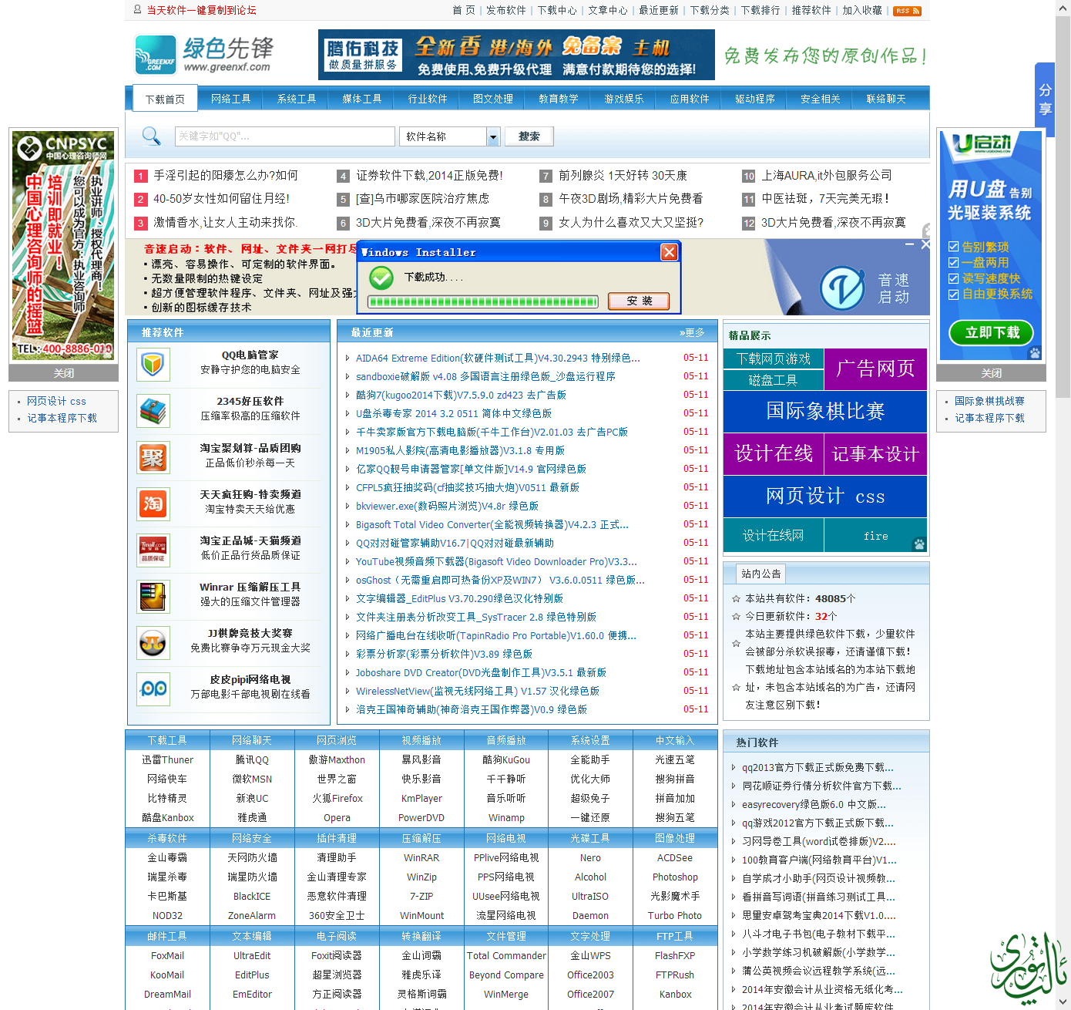
Task: Close the Windows Installer popup
Action: [669, 252]
